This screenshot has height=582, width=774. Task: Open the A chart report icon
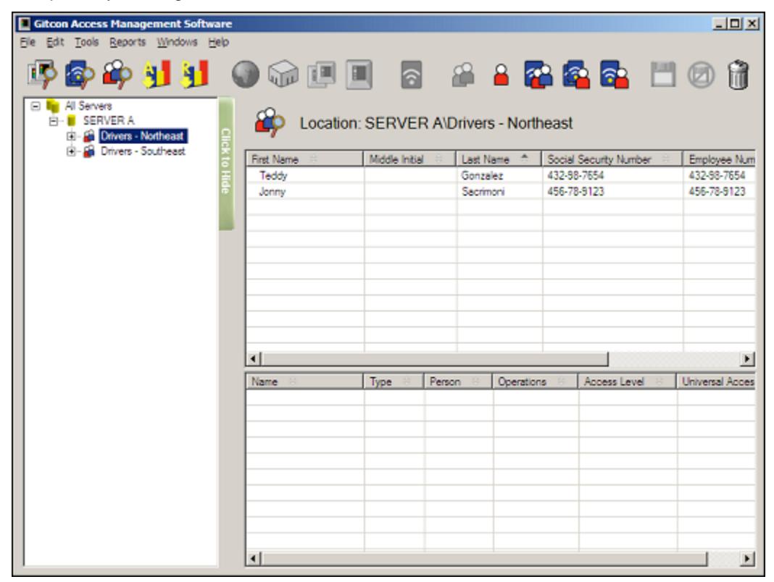pos(156,75)
